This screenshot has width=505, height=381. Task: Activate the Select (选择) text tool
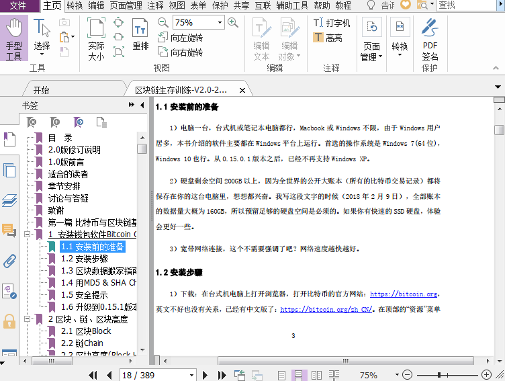coord(42,38)
